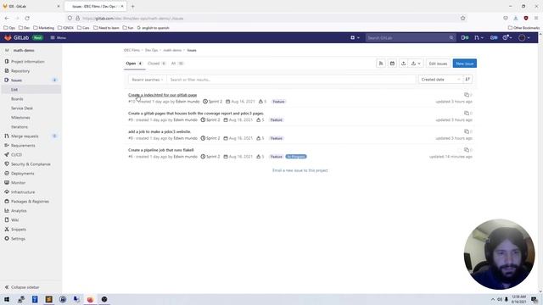Open issue add a job to make pdoc3 website
The image size is (543, 305).
pyautogui.click(x=160, y=131)
